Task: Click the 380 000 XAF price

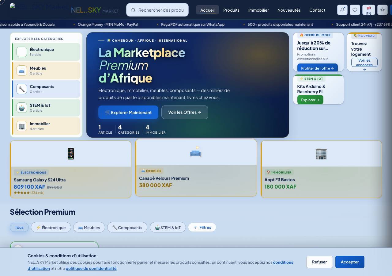Action: click(156, 185)
